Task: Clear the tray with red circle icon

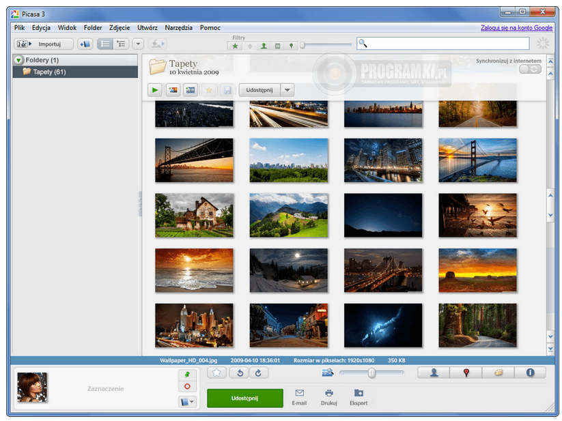Action: 188,387
